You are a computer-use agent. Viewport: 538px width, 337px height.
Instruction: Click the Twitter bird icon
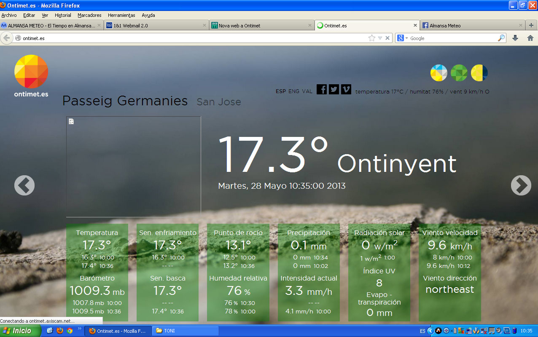pos(334,89)
